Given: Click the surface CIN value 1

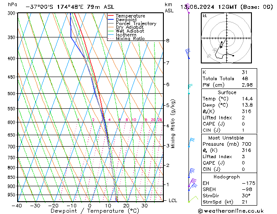Looking at the screenshot, I should tap(243, 130).
